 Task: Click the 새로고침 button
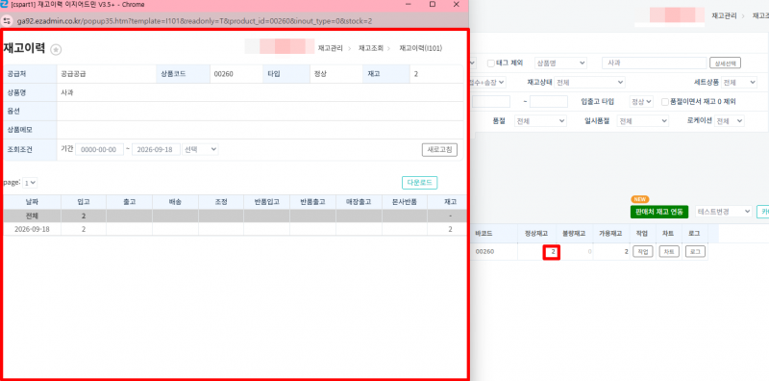[x=439, y=149]
